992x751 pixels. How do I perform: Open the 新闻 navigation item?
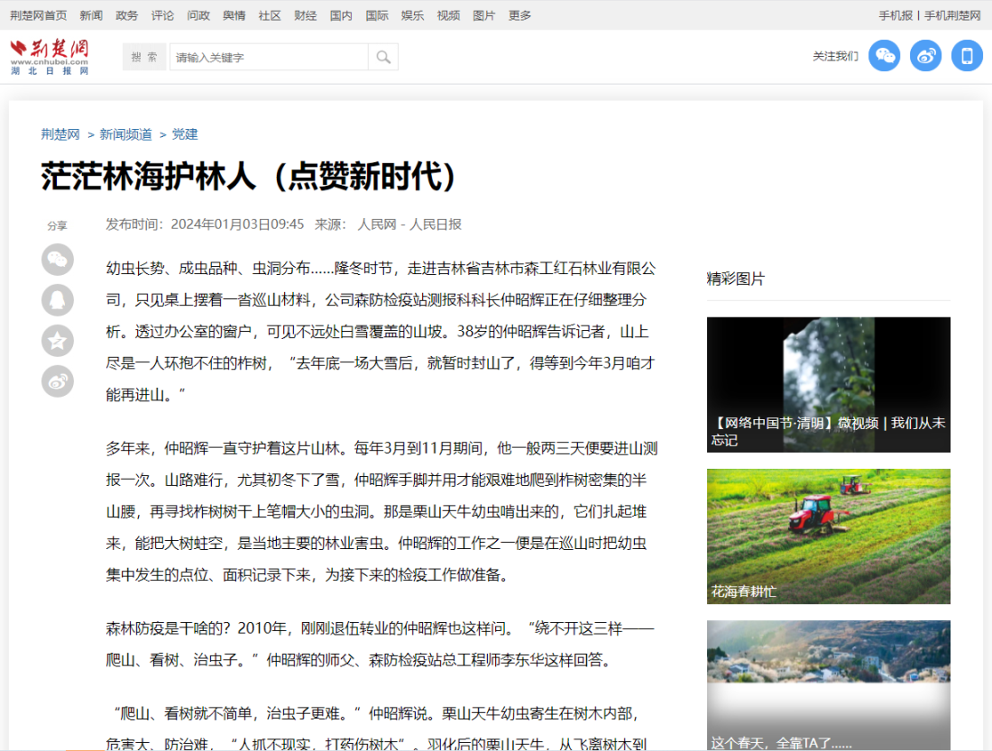pyautogui.click(x=91, y=15)
